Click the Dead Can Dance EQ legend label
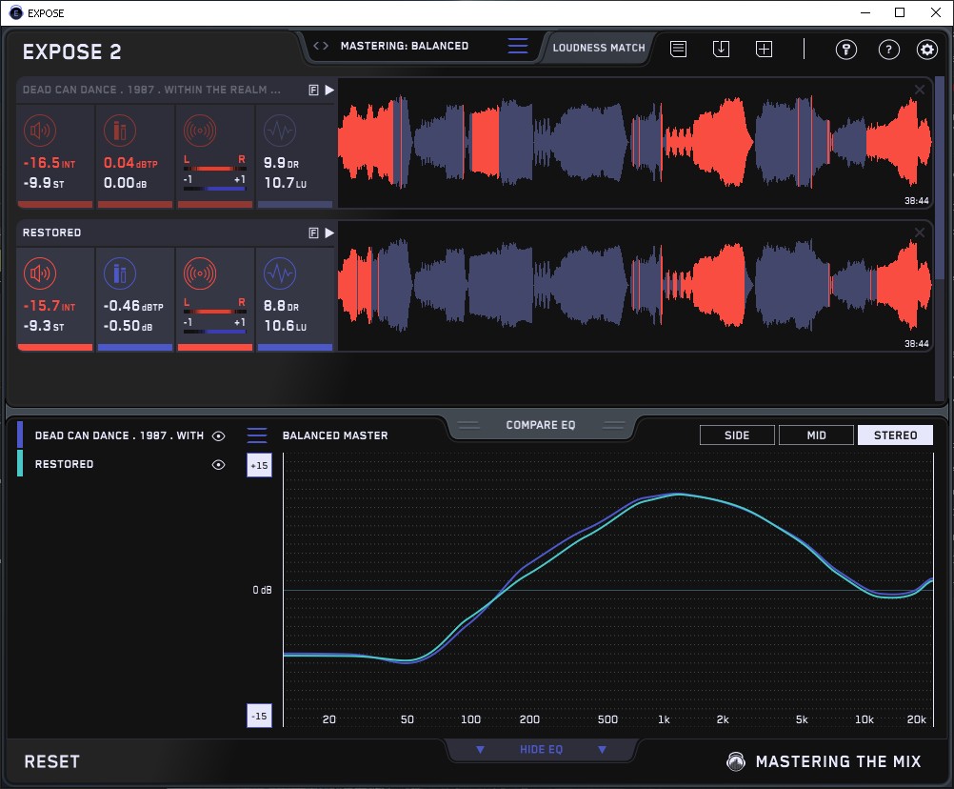This screenshot has height=789, width=954. (x=119, y=435)
